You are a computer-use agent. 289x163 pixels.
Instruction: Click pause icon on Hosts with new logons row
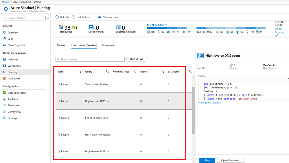[59, 134]
